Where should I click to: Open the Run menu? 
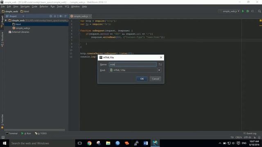pos(52,7)
